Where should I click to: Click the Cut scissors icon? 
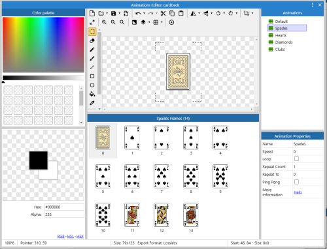163,13
